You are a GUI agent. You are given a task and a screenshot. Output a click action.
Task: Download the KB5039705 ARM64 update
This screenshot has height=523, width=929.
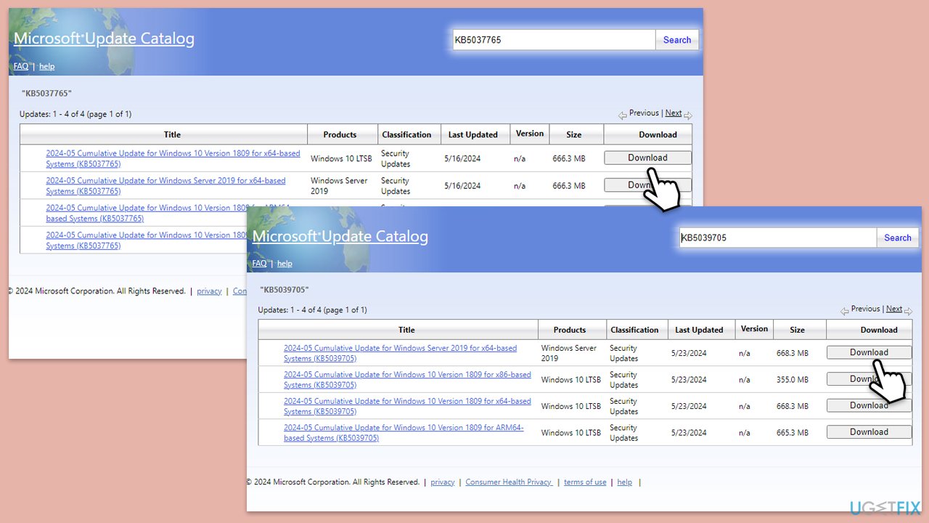click(x=869, y=432)
